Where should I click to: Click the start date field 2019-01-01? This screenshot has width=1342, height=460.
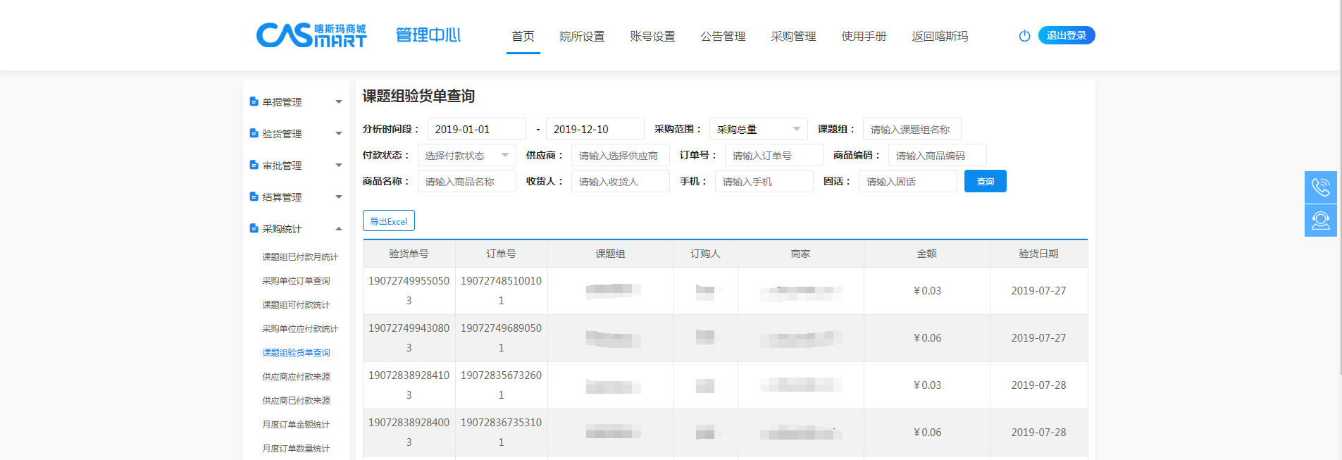point(476,129)
